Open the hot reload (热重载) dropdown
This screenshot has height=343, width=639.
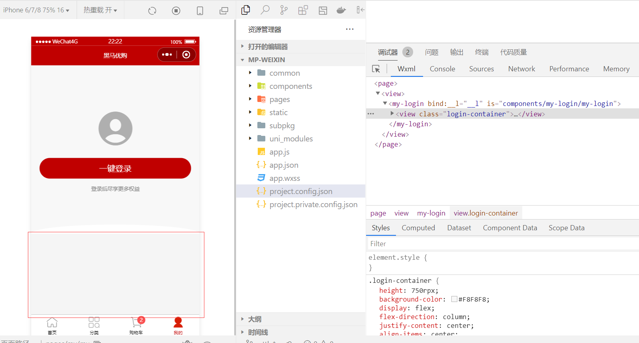tap(100, 10)
